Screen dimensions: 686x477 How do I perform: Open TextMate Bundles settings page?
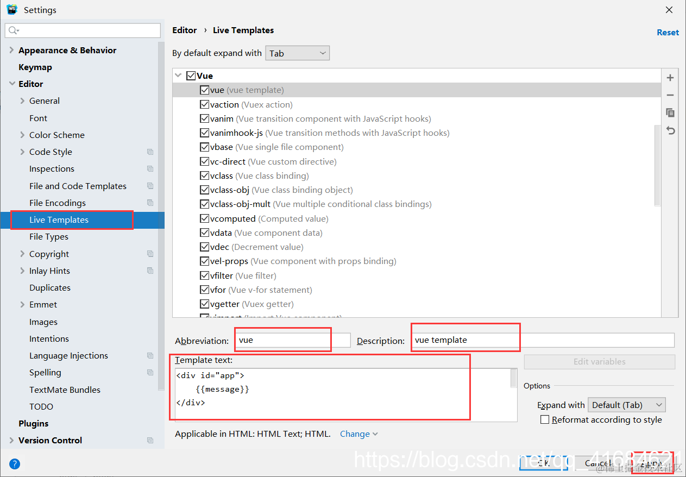click(65, 390)
